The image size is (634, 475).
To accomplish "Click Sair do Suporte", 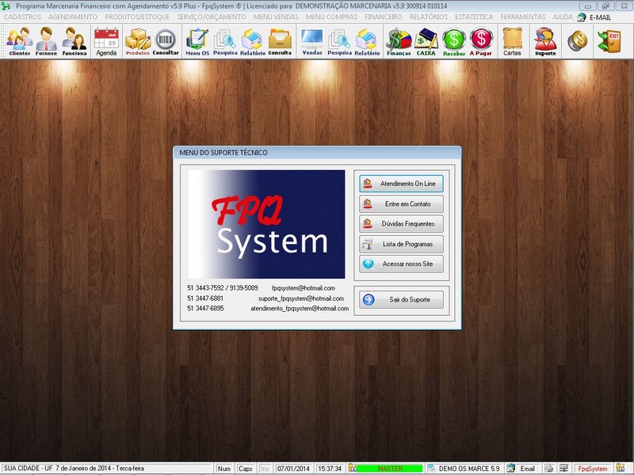I will pyautogui.click(x=399, y=299).
